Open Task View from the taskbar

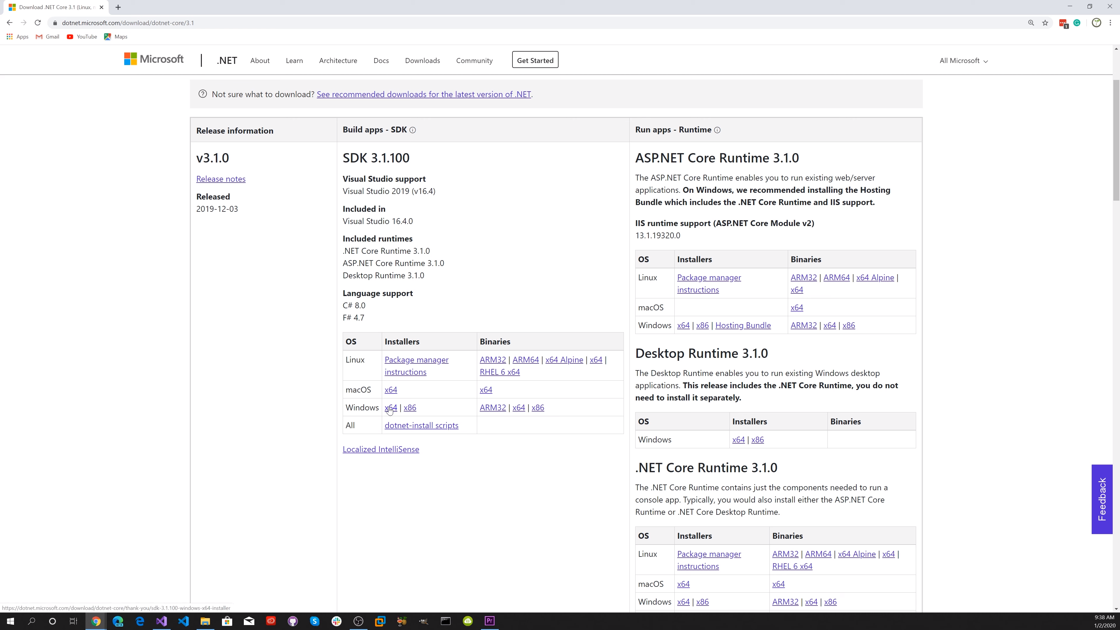tap(73, 621)
